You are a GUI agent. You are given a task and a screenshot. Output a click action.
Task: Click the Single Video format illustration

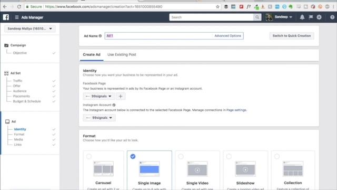(x=197, y=169)
